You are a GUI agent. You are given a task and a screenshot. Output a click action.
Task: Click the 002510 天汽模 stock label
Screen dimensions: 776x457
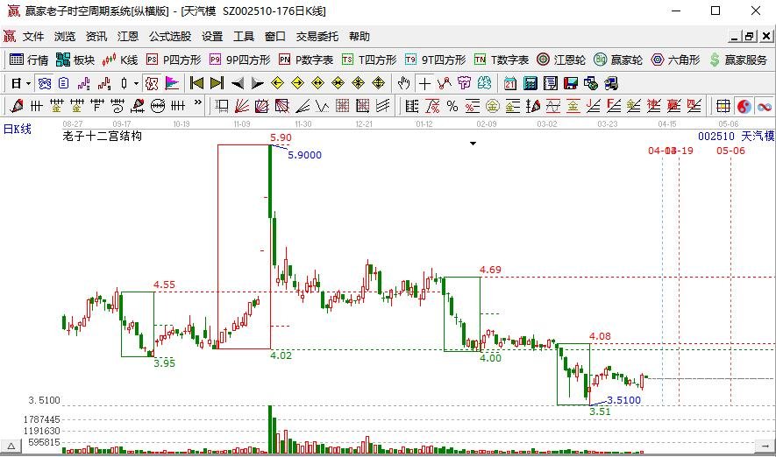736,136
